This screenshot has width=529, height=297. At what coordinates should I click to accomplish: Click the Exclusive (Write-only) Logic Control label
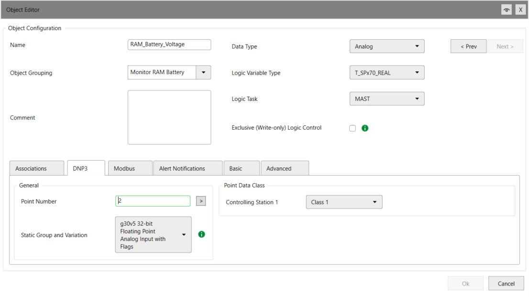(x=276, y=128)
